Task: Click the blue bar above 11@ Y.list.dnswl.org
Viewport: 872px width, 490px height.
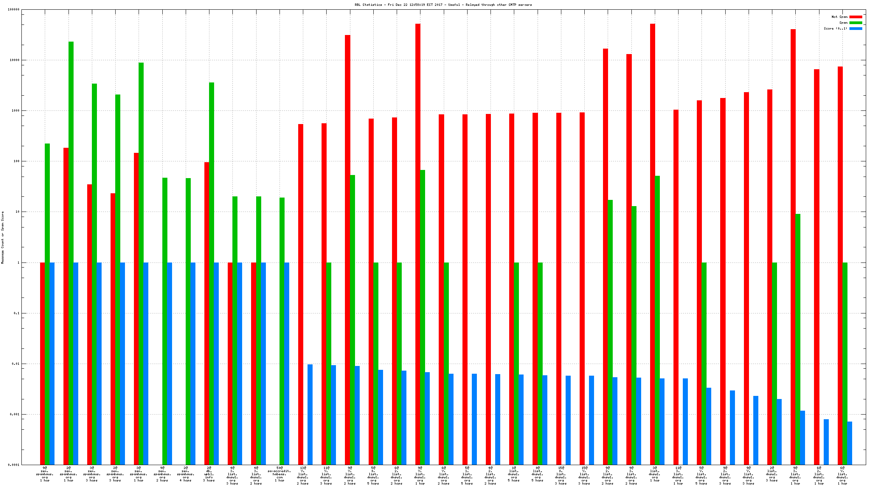Action: (x=333, y=414)
